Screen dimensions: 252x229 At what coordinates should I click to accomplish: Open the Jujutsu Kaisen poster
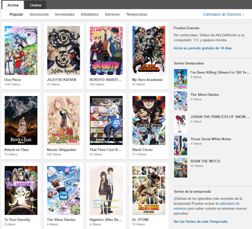pyautogui.click(x=64, y=50)
